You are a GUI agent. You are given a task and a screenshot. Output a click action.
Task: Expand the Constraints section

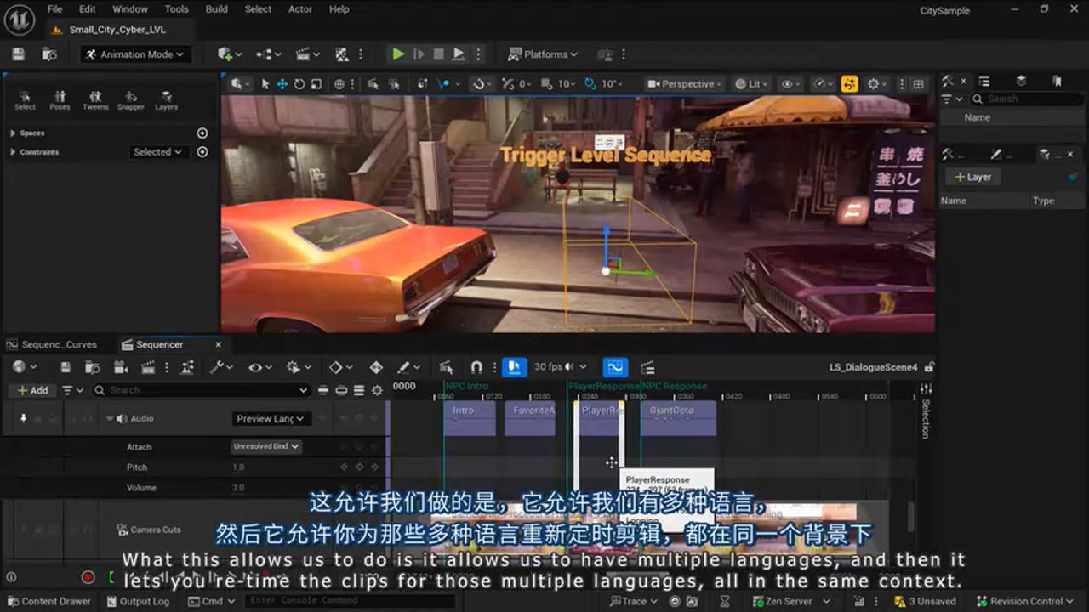[14, 152]
